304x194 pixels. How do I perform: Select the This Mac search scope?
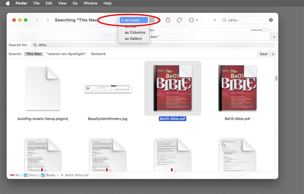click(x=33, y=54)
